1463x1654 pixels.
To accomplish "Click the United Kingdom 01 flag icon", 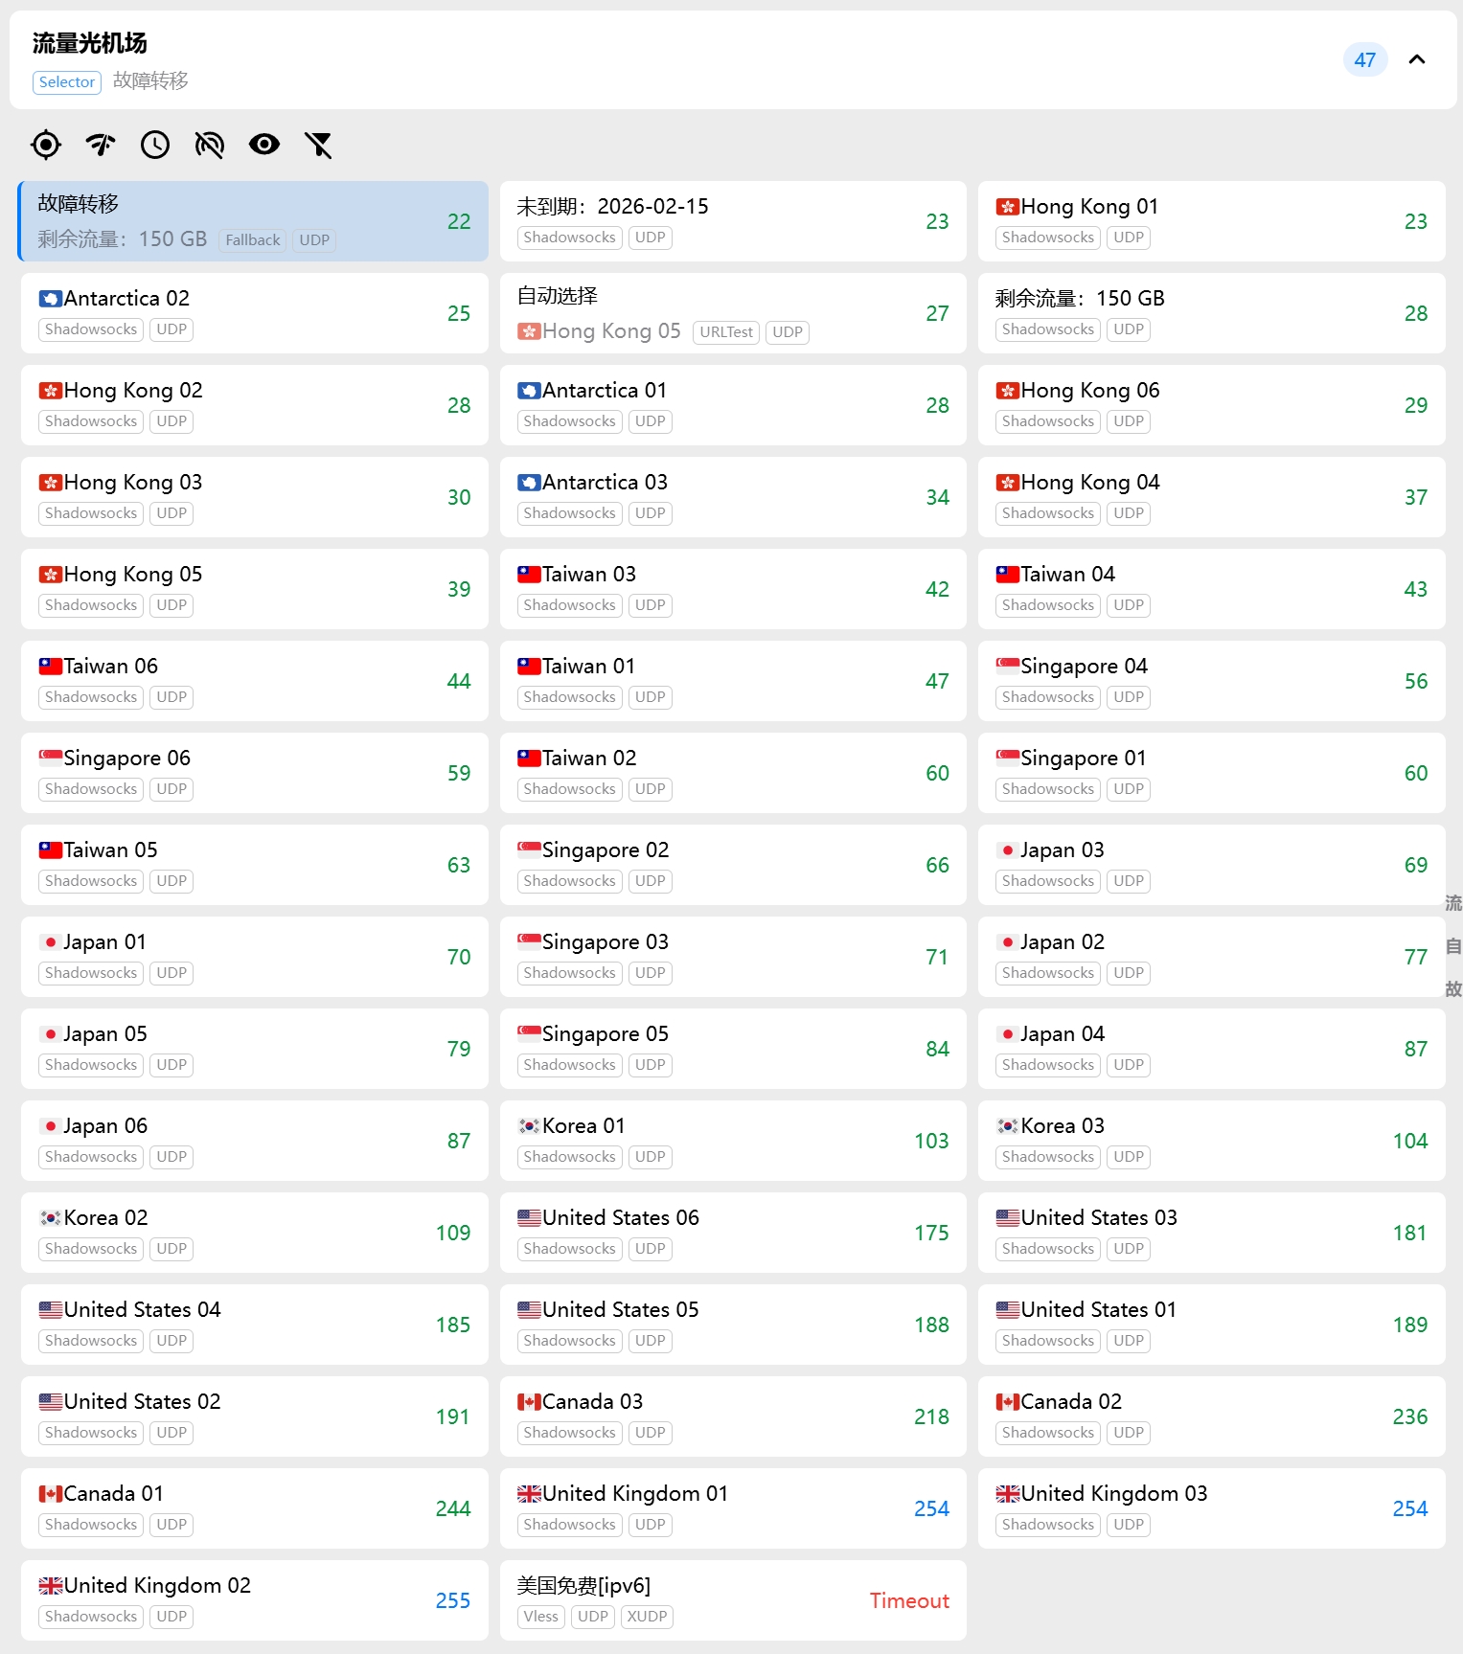I will point(529,1494).
